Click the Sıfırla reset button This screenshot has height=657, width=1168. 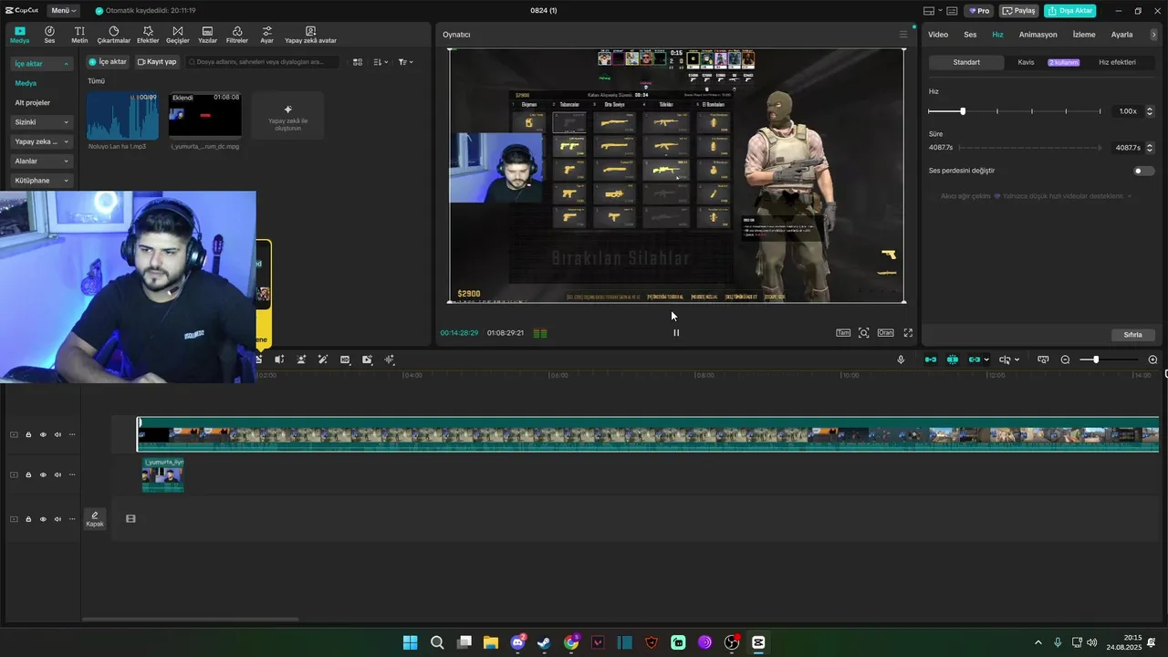point(1132,335)
